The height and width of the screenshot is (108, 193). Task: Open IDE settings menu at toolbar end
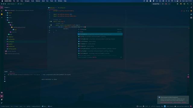pyautogui.click(x=191, y=4)
